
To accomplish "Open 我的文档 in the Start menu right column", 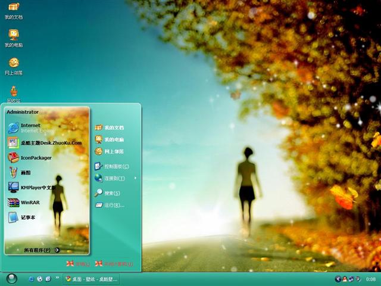I will point(110,128).
